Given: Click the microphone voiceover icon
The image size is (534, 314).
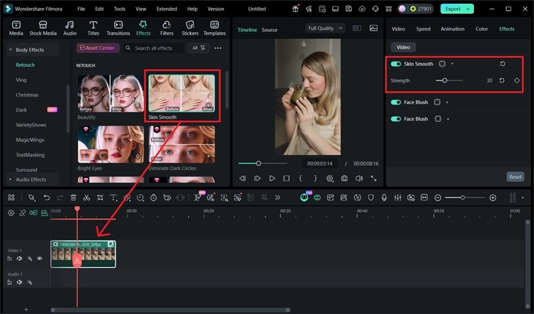Looking at the screenshot, I should pos(384,198).
